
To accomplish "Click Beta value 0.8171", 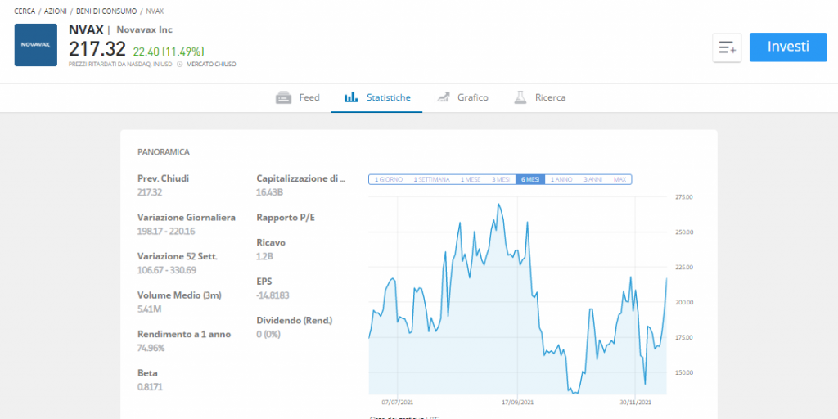I will [x=151, y=386].
